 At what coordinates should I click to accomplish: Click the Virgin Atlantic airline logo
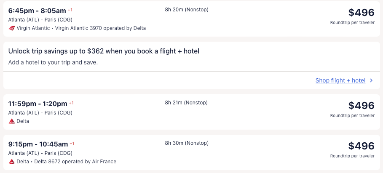coord(11,28)
